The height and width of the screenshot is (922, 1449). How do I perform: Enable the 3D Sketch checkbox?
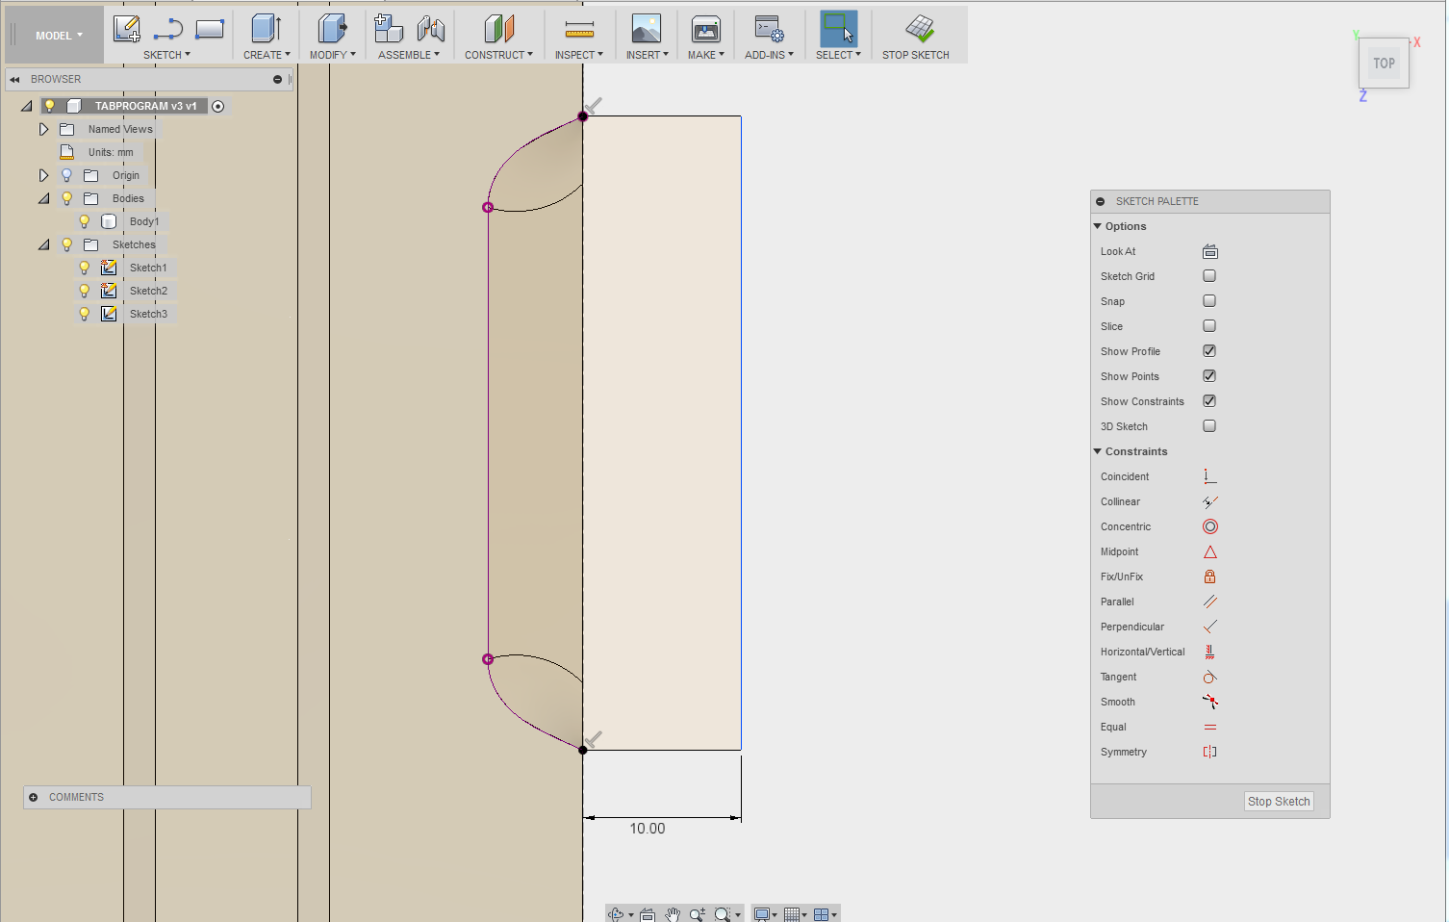[x=1209, y=426]
